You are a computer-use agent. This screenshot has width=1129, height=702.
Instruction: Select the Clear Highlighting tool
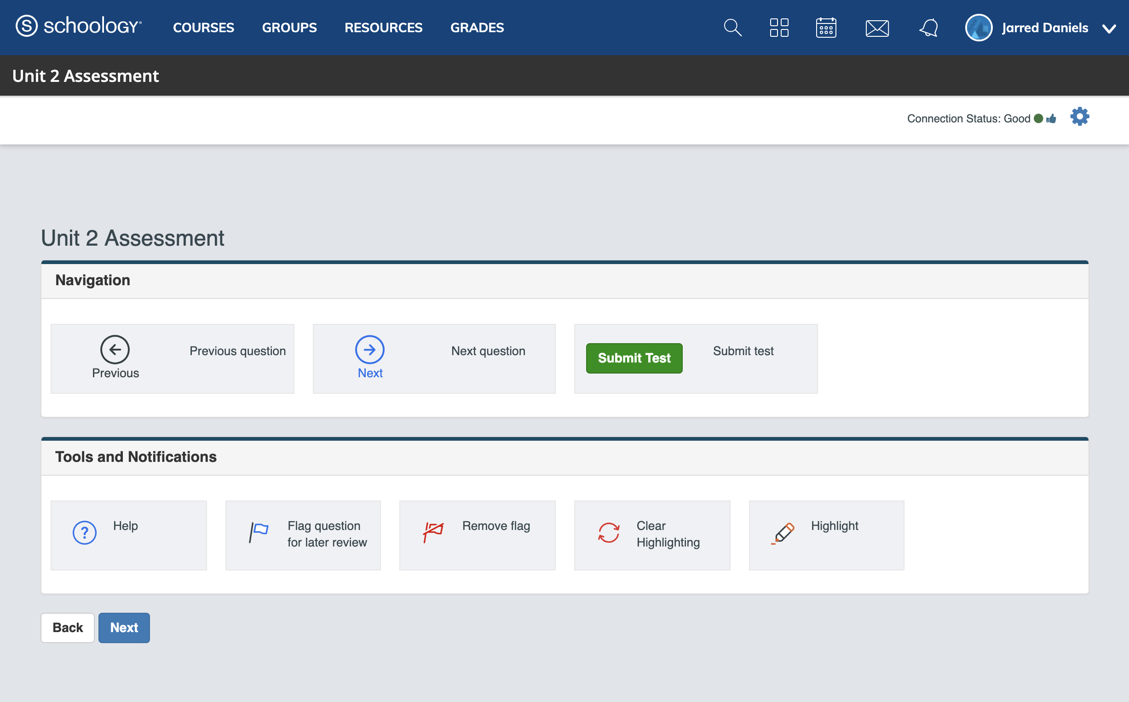(652, 534)
